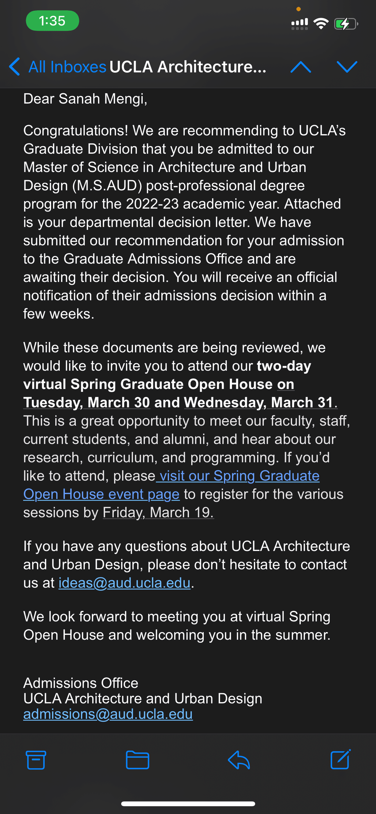Tap the Friday, March 19 date link
The width and height of the screenshot is (376, 814).
158,512
